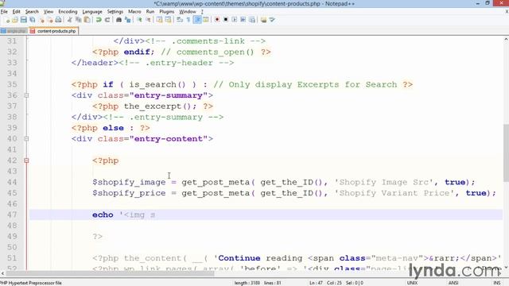509x286 pixels.
Task: Click $shopify_price variable on line 45
Action: (x=129, y=193)
